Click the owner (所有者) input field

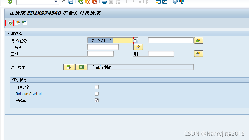click(x=103, y=47)
